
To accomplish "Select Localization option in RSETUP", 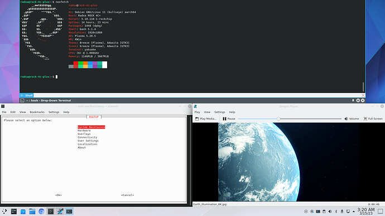I will [87, 144].
